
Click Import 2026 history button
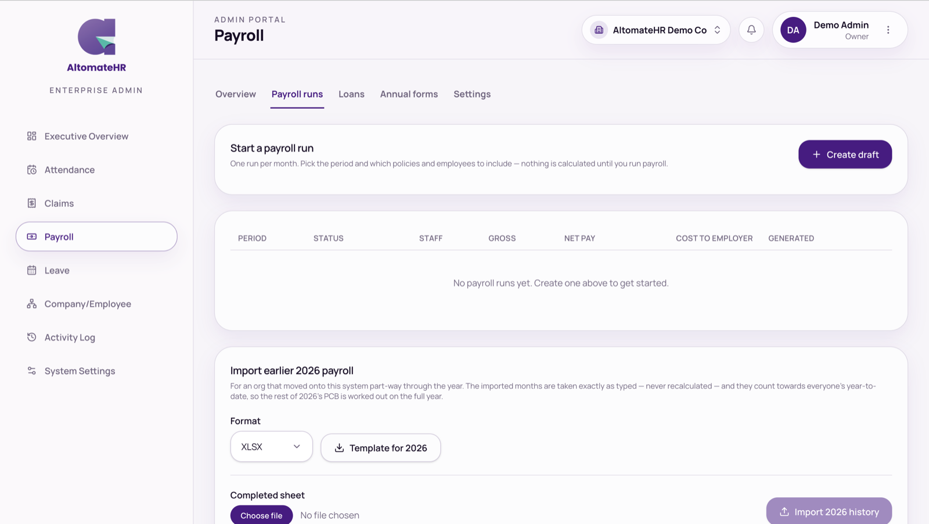click(829, 511)
